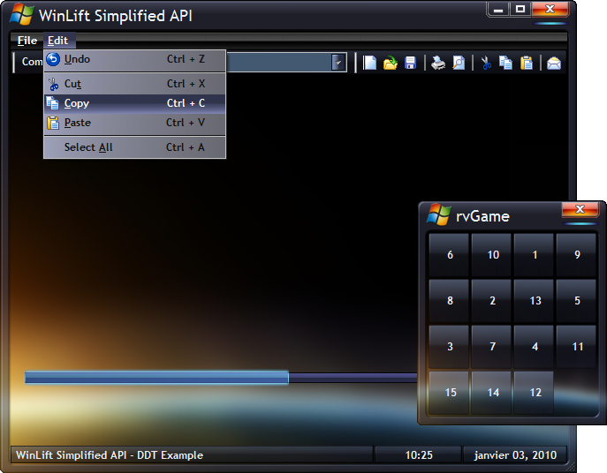Click tile 3 in rvGame
Viewport: 607px width, 473px height.
click(x=449, y=347)
